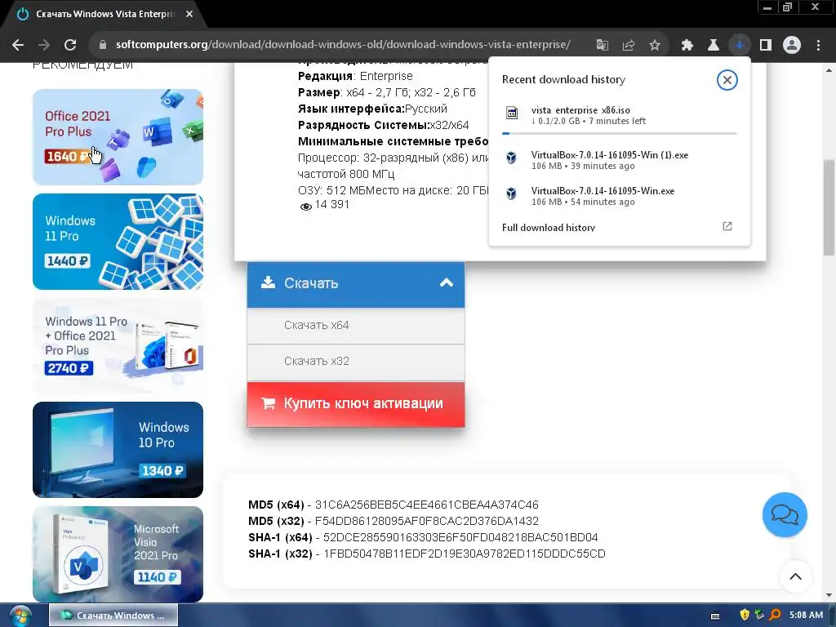836x627 pixels.
Task: Open Windows 11 Pro 1440 ₽ ad
Action: (118, 242)
